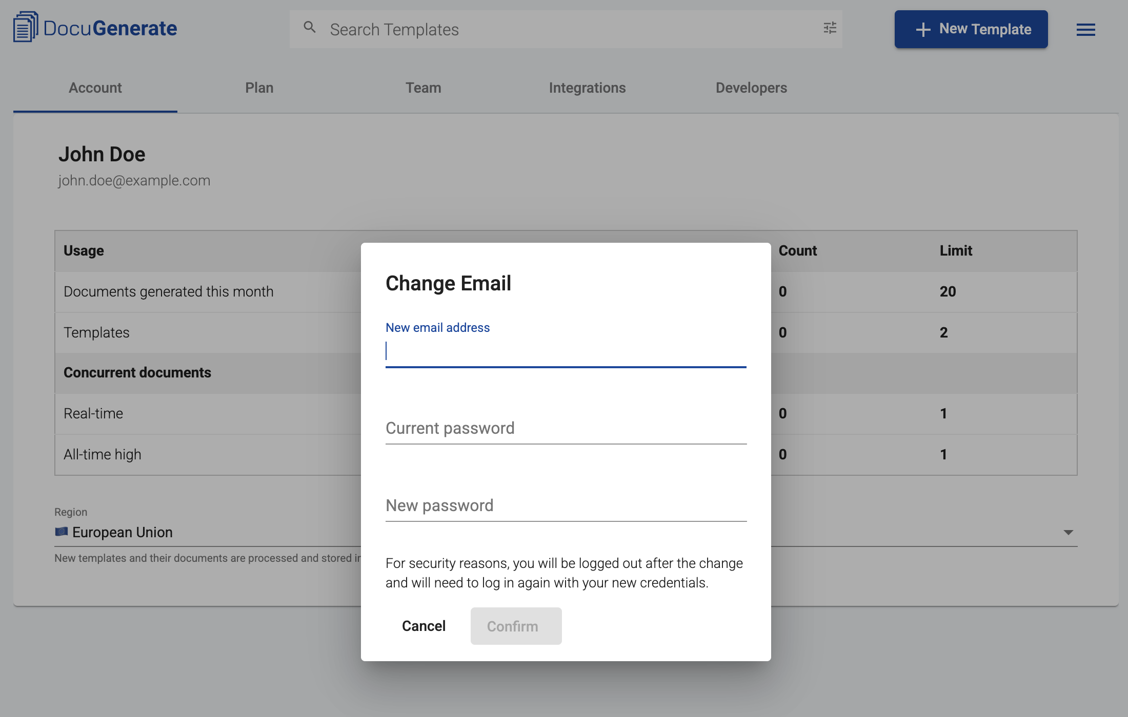This screenshot has width=1128, height=717.
Task: Click the search magnifier icon
Action: (310, 27)
